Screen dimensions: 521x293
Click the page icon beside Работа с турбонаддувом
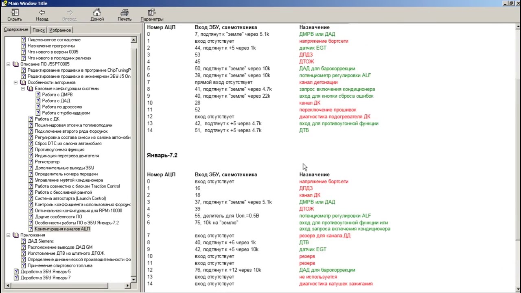click(x=38, y=113)
